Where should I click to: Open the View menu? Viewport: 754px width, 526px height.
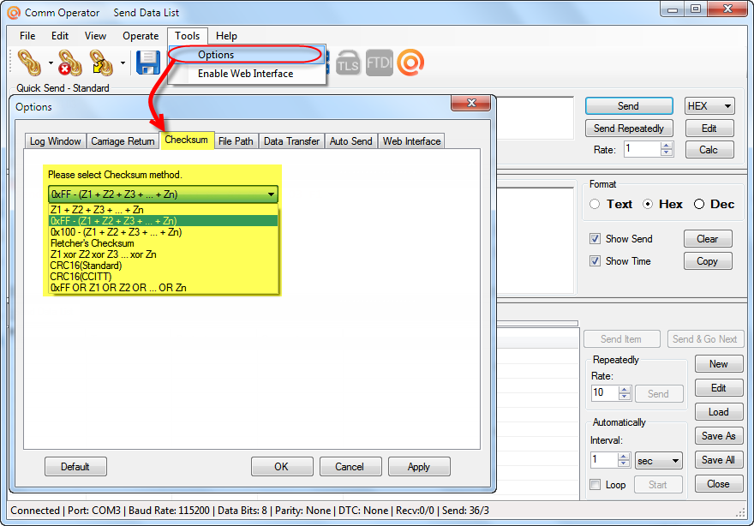click(95, 36)
